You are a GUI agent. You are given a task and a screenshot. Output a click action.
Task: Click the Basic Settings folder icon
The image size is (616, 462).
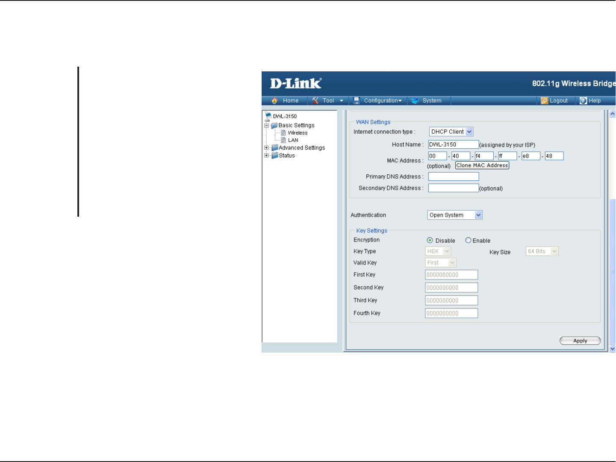(x=274, y=125)
